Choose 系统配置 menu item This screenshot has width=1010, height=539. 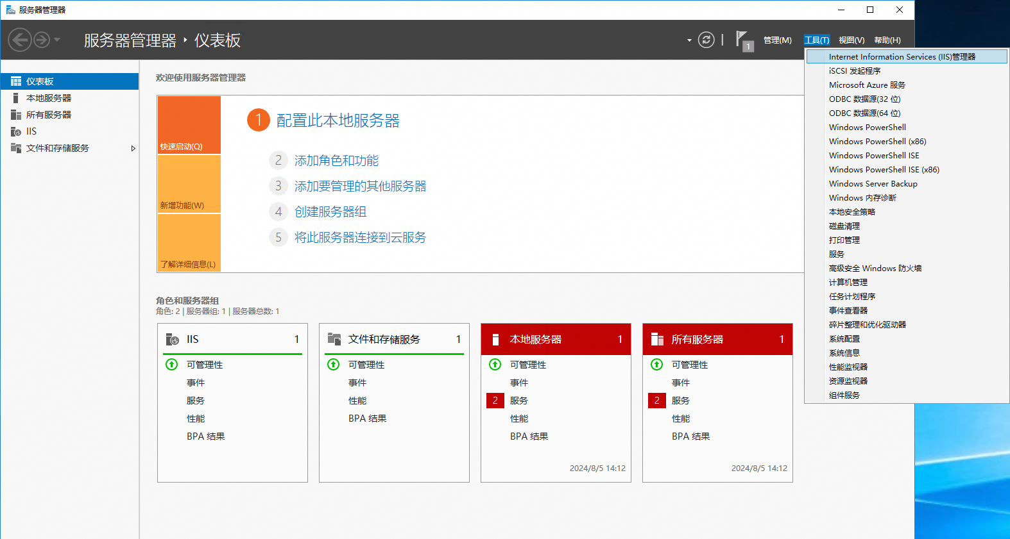coord(907,339)
